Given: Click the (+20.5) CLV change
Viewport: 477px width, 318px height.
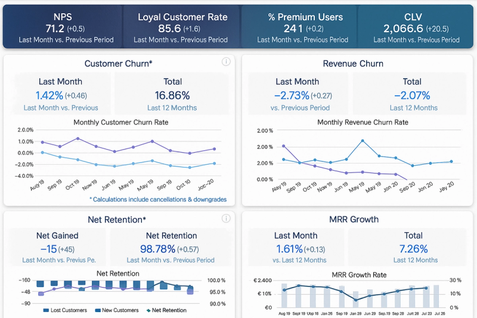Looking at the screenshot, I should tap(437, 29).
